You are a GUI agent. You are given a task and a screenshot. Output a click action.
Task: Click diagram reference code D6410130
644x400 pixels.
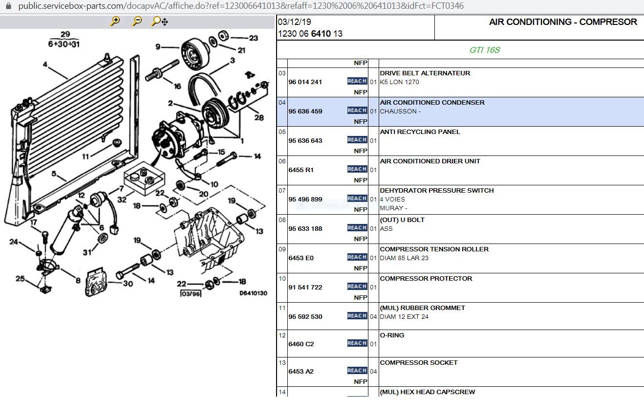point(253,293)
